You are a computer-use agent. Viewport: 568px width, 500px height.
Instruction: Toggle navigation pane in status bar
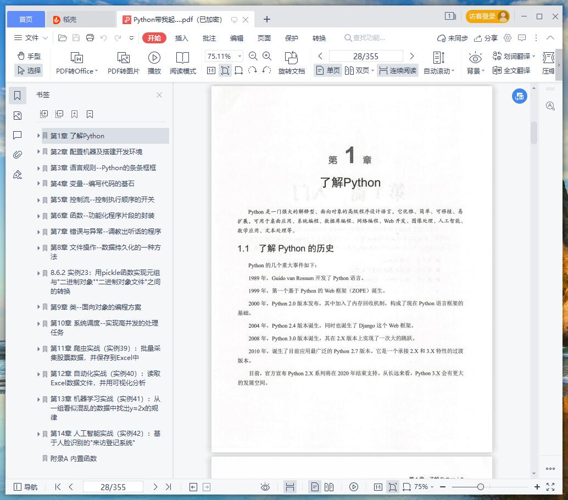(25, 487)
